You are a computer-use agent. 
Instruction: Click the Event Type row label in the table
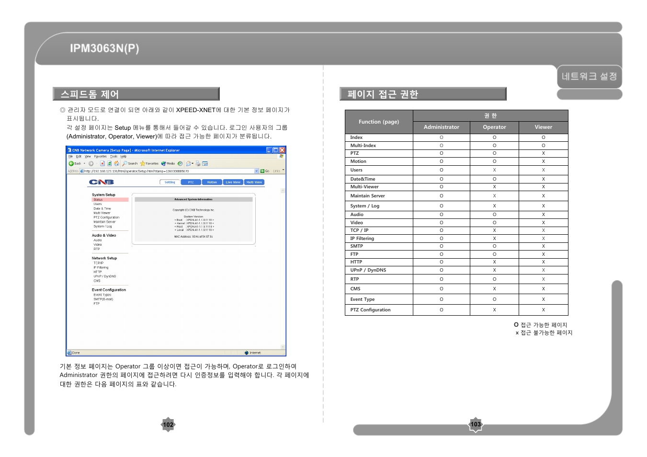[x=363, y=299]
